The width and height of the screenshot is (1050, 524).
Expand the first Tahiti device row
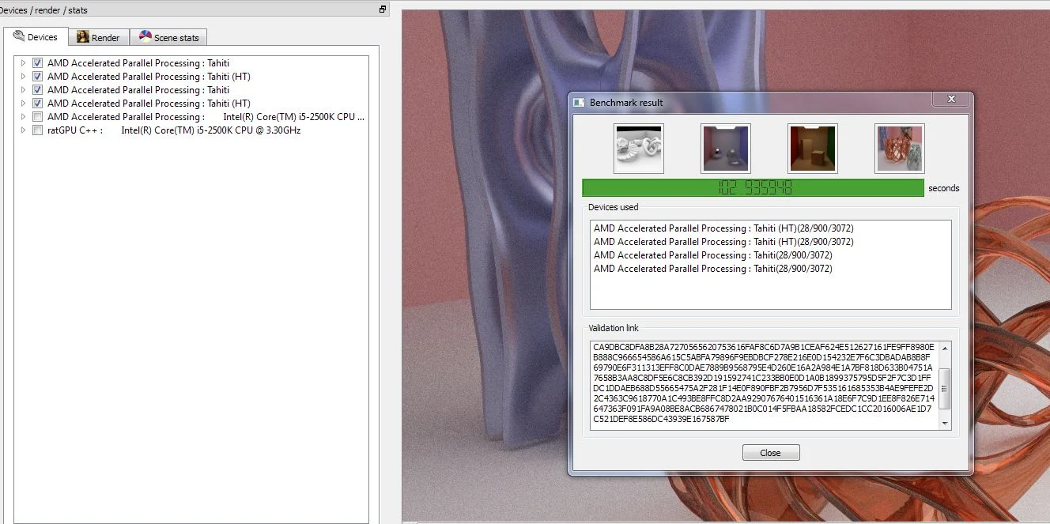23,63
